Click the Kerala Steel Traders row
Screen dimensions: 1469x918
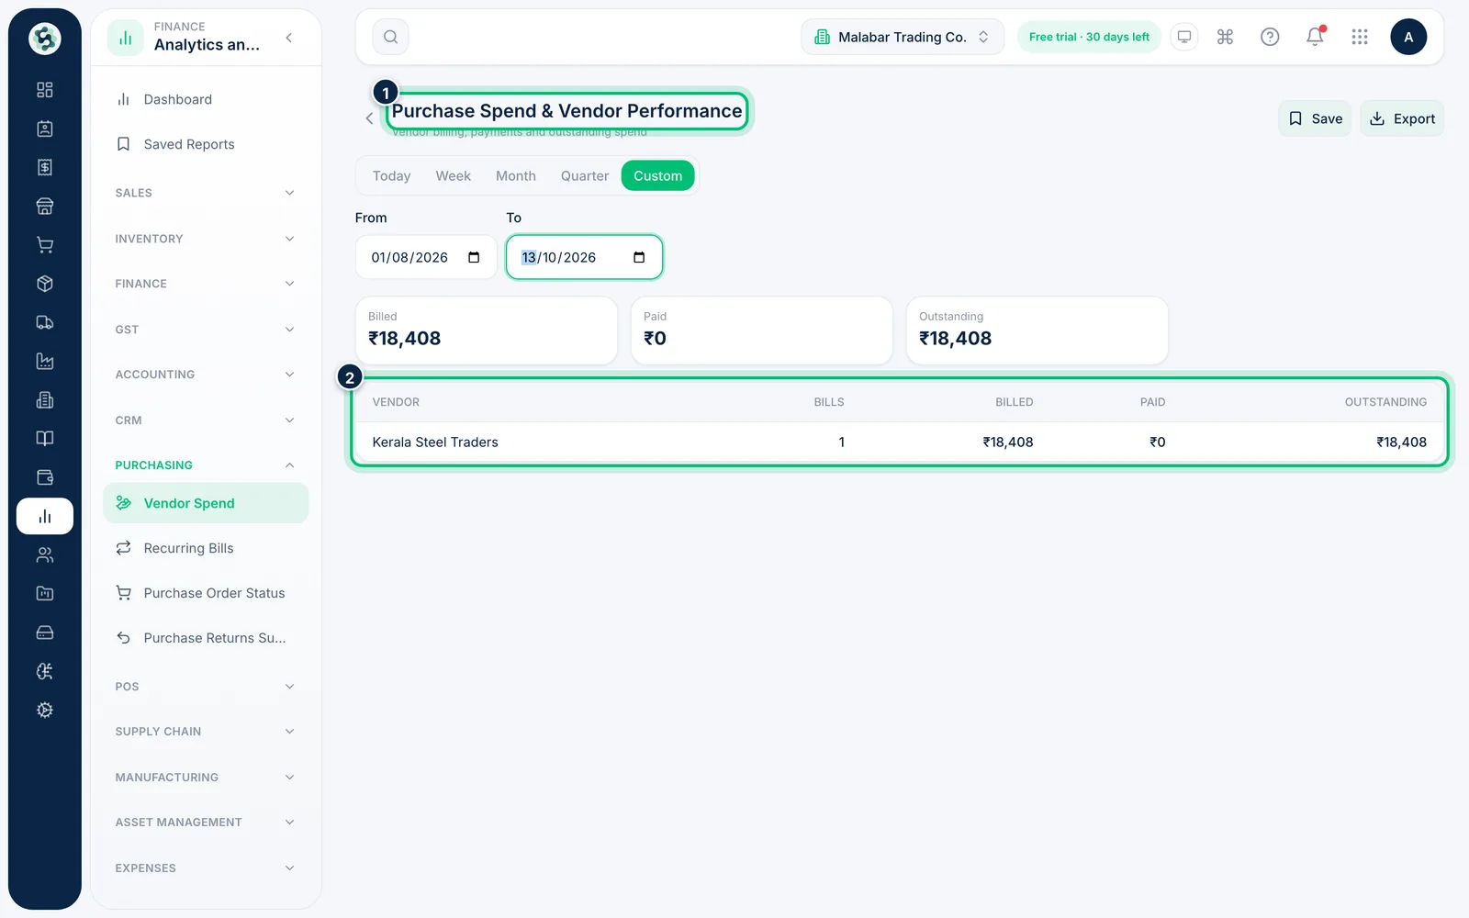(x=899, y=442)
